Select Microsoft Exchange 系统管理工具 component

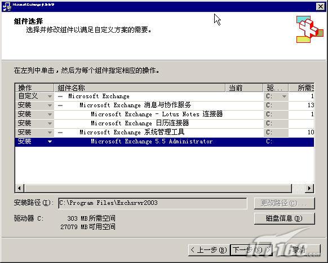pyautogui.click(x=132, y=132)
